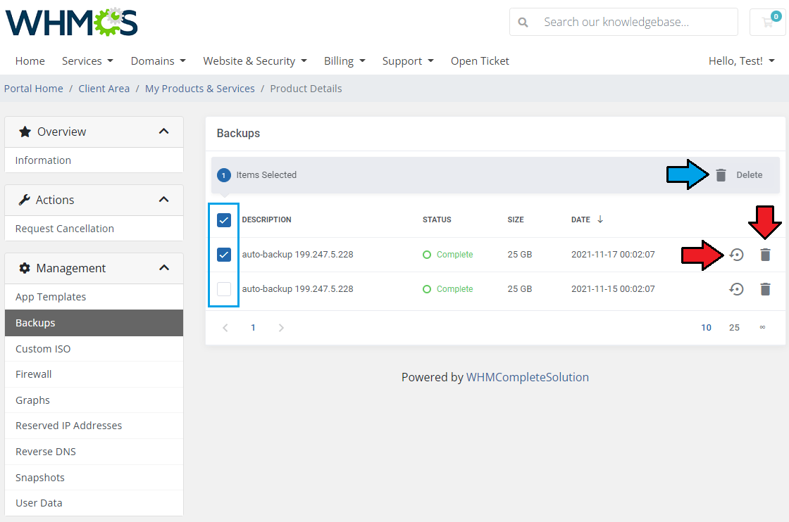This screenshot has width=789, height=522.
Task: Click the 2021-11-17 00:02:07 date cell
Action: 613,255
